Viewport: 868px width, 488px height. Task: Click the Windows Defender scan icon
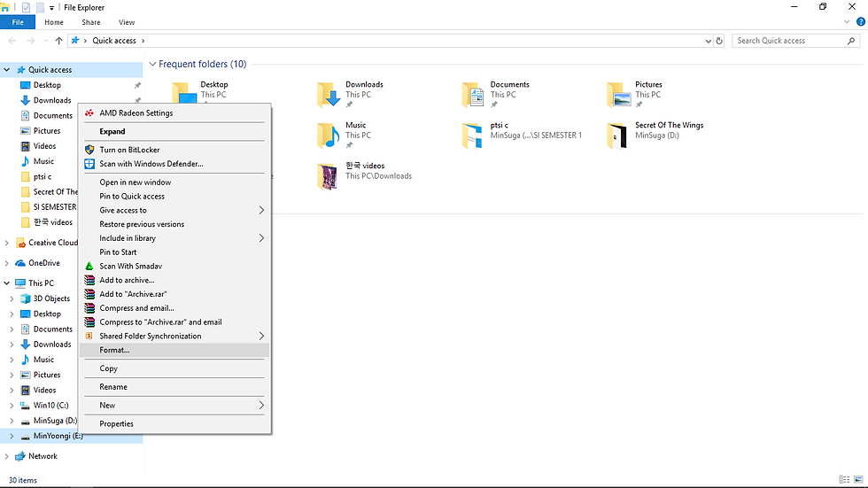[x=89, y=164]
